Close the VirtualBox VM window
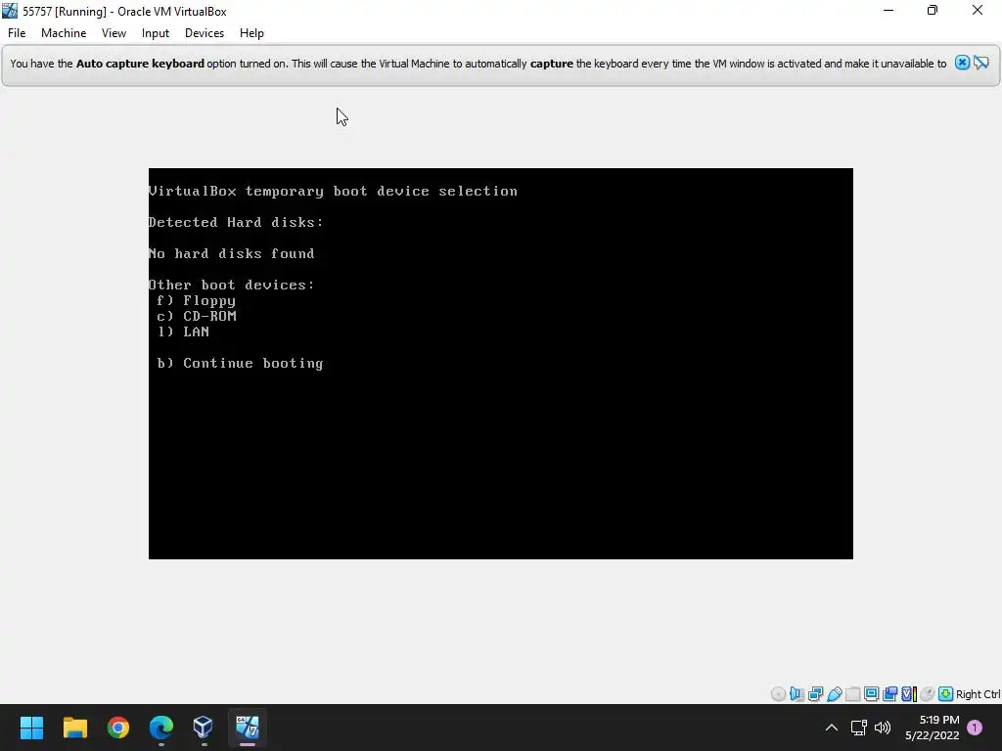The image size is (1002, 751). pos(978,10)
